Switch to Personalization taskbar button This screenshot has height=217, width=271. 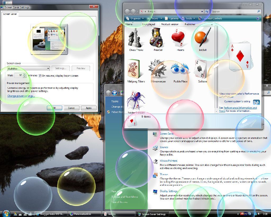pos(84,214)
